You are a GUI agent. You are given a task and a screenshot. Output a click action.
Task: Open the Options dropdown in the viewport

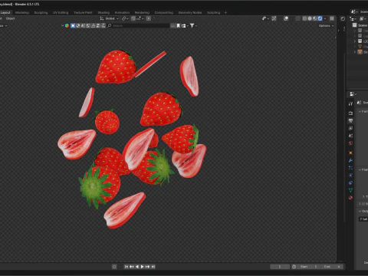[326, 25]
